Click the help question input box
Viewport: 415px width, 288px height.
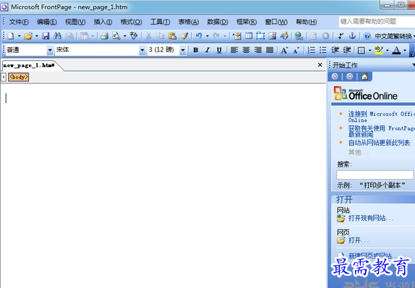377,22
